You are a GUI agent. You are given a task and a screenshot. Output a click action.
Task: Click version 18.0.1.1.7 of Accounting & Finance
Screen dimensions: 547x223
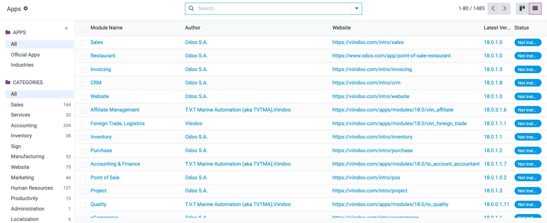pos(495,164)
